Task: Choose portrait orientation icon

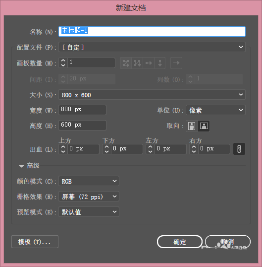Action: (x=192, y=126)
